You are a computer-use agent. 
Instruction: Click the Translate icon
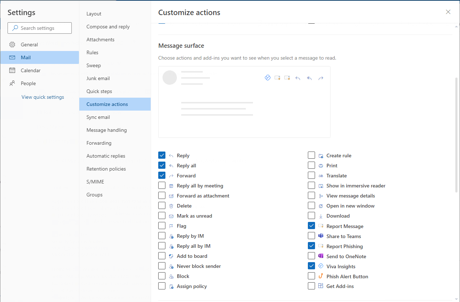point(321,176)
